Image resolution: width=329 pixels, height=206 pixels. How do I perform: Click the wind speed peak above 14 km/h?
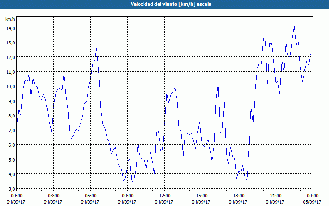coord(294,25)
